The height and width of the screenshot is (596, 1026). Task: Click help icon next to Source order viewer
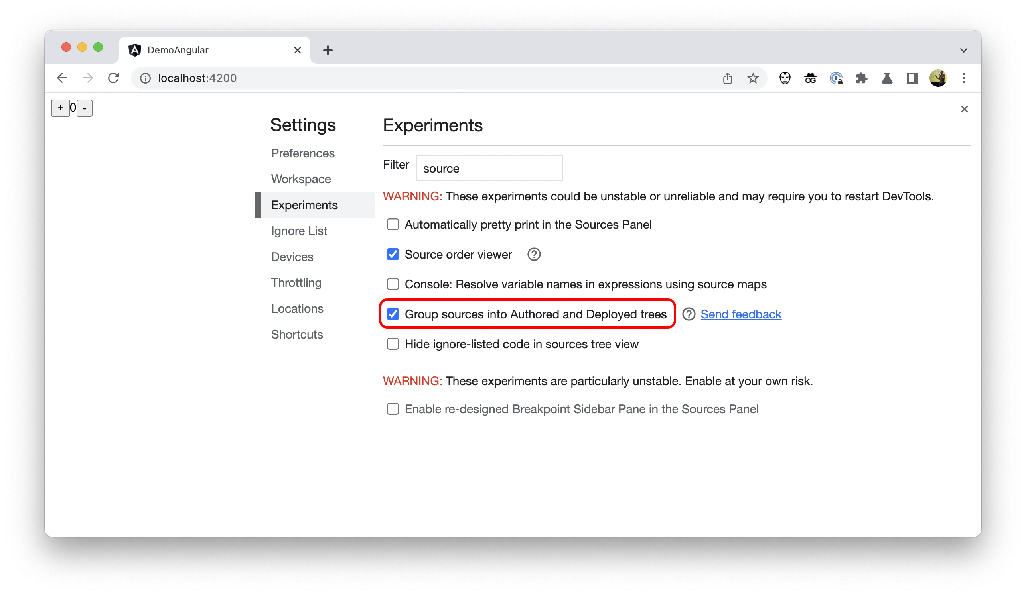535,254
